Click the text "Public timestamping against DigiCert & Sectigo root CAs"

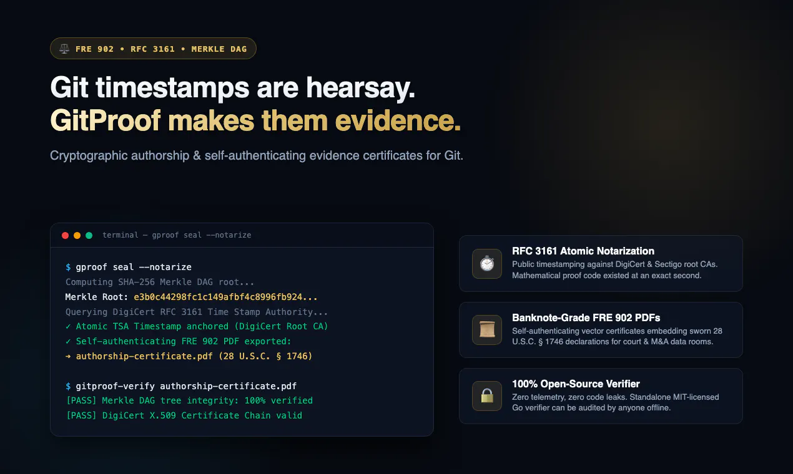click(x=615, y=264)
